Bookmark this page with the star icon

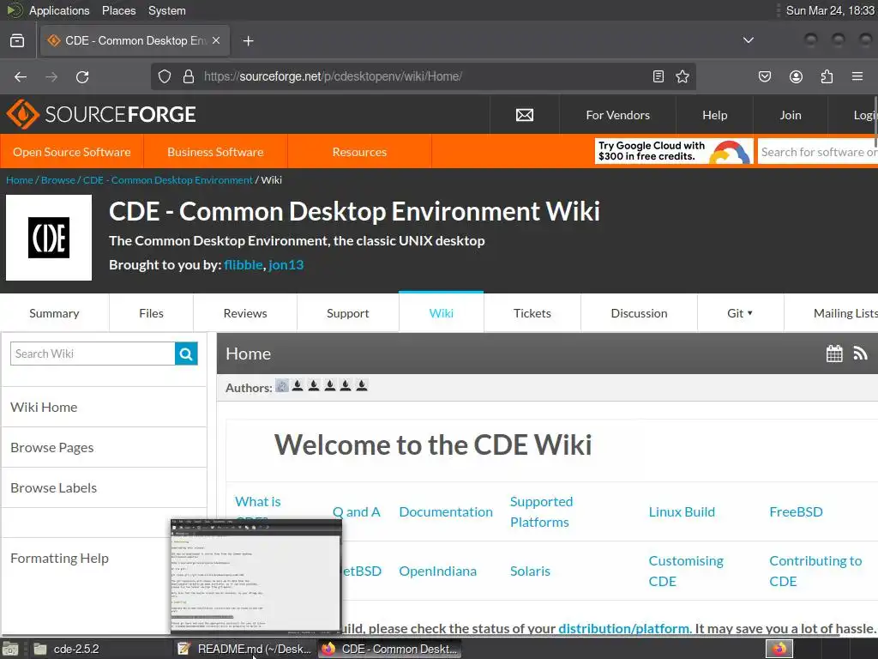(x=682, y=76)
